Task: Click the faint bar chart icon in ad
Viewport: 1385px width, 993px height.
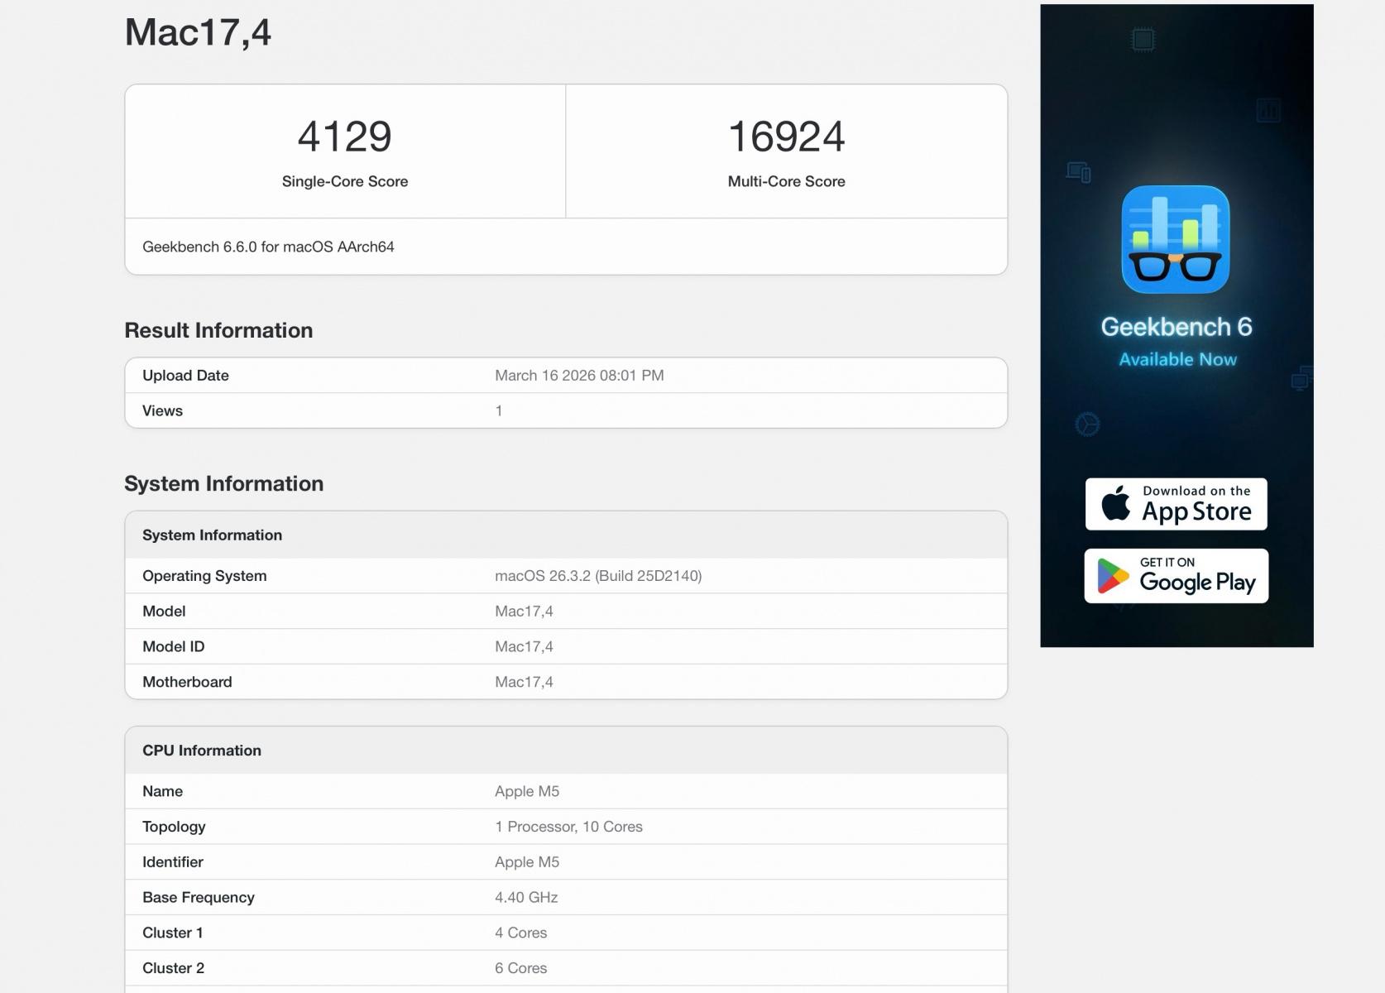Action: [x=1268, y=109]
